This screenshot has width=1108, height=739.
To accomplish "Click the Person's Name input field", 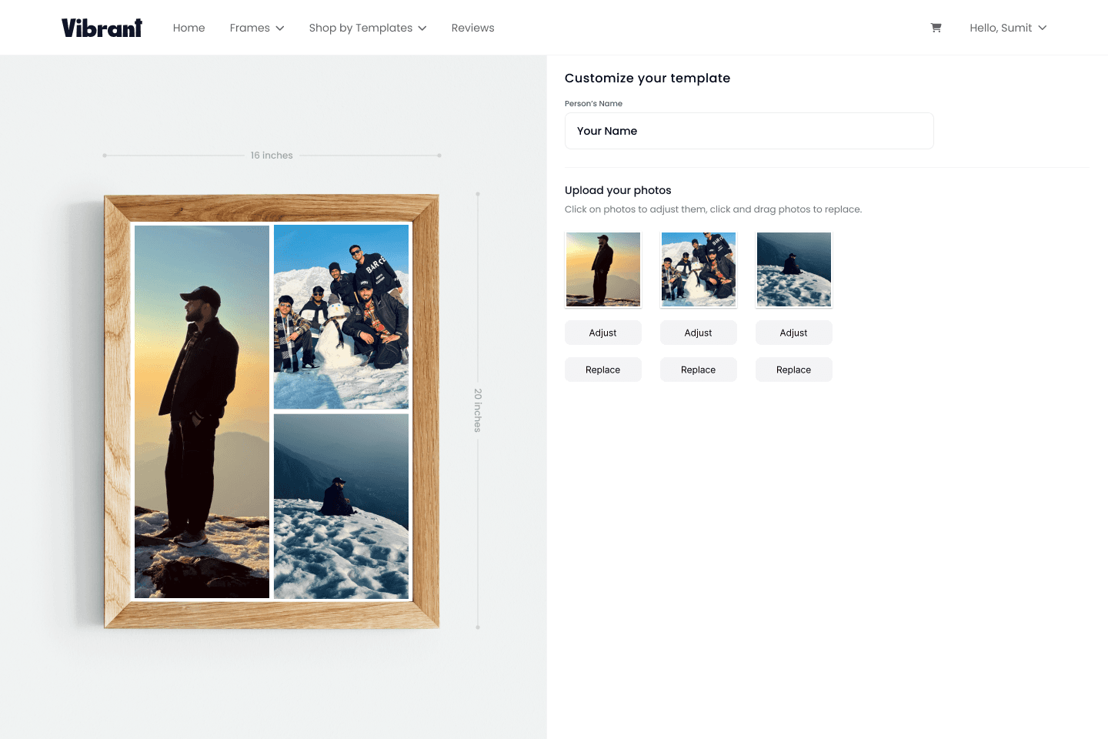I will click(x=749, y=131).
